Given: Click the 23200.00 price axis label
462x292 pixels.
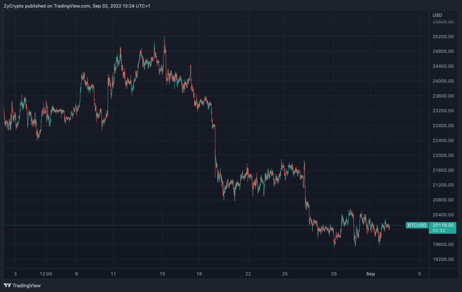Looking at the screenshot, I should (443, 111).
